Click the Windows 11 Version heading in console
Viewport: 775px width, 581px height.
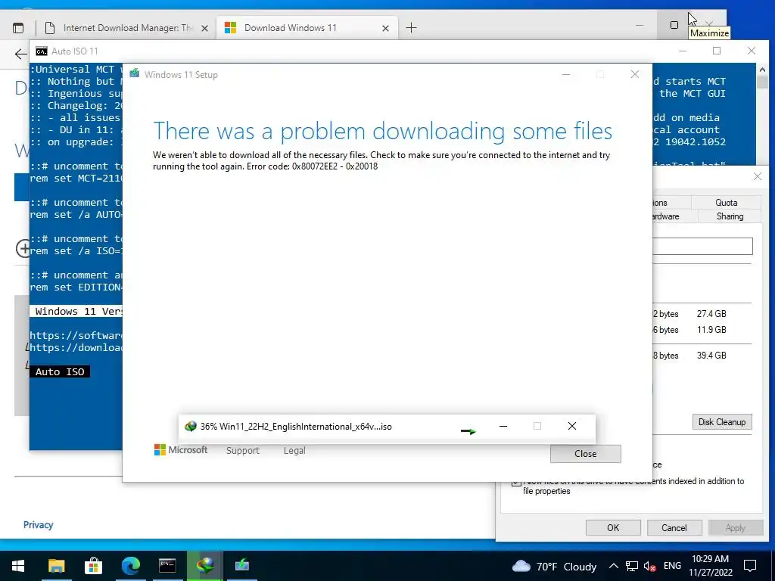point(76,311)
